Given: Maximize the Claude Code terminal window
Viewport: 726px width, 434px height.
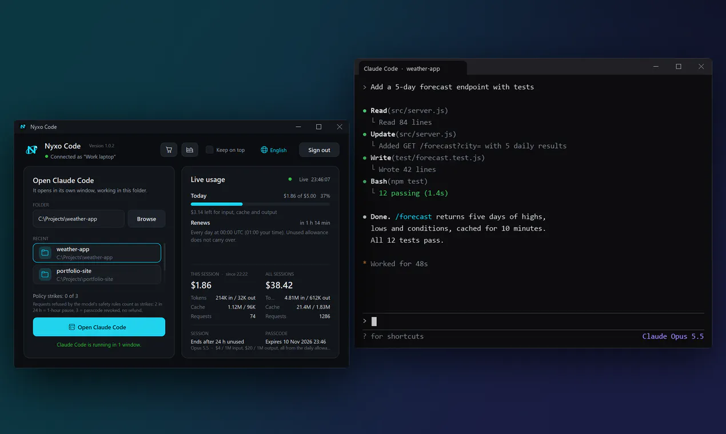Looking at the screenshot, I should [679, 67].
